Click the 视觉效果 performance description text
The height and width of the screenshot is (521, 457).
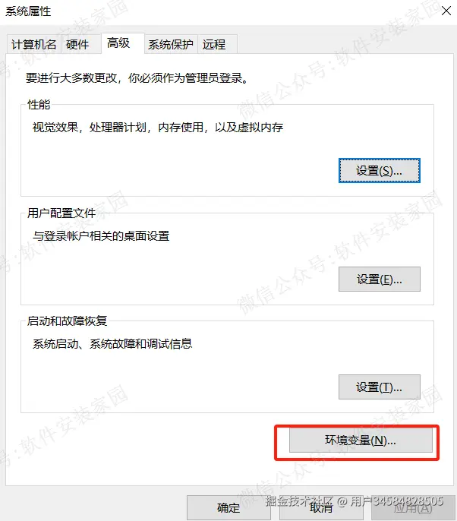(158, 128)
